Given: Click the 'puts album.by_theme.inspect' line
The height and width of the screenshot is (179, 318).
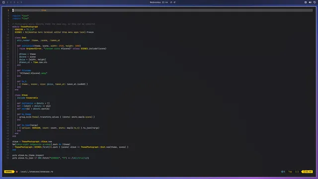Looking at the screenshot, I should coord(28,155).
